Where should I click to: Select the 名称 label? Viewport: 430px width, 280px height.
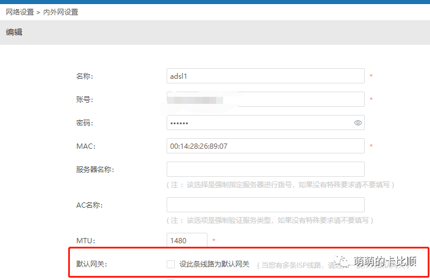pos(84,76)
